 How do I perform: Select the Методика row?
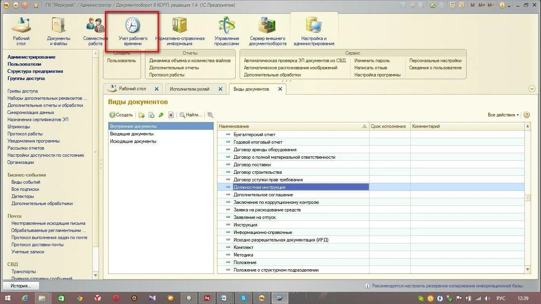point(371,255)
